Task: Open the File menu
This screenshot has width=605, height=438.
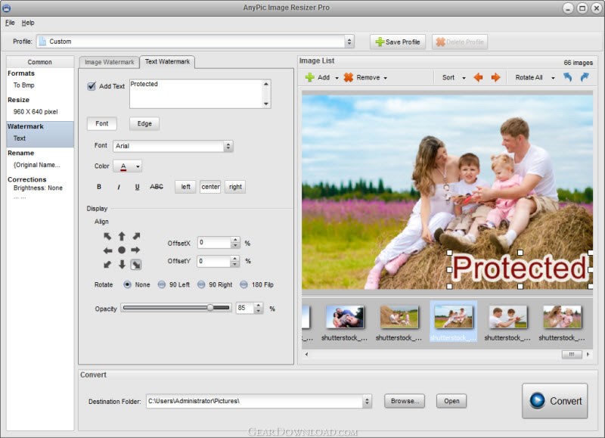Action: coord(10,23)
